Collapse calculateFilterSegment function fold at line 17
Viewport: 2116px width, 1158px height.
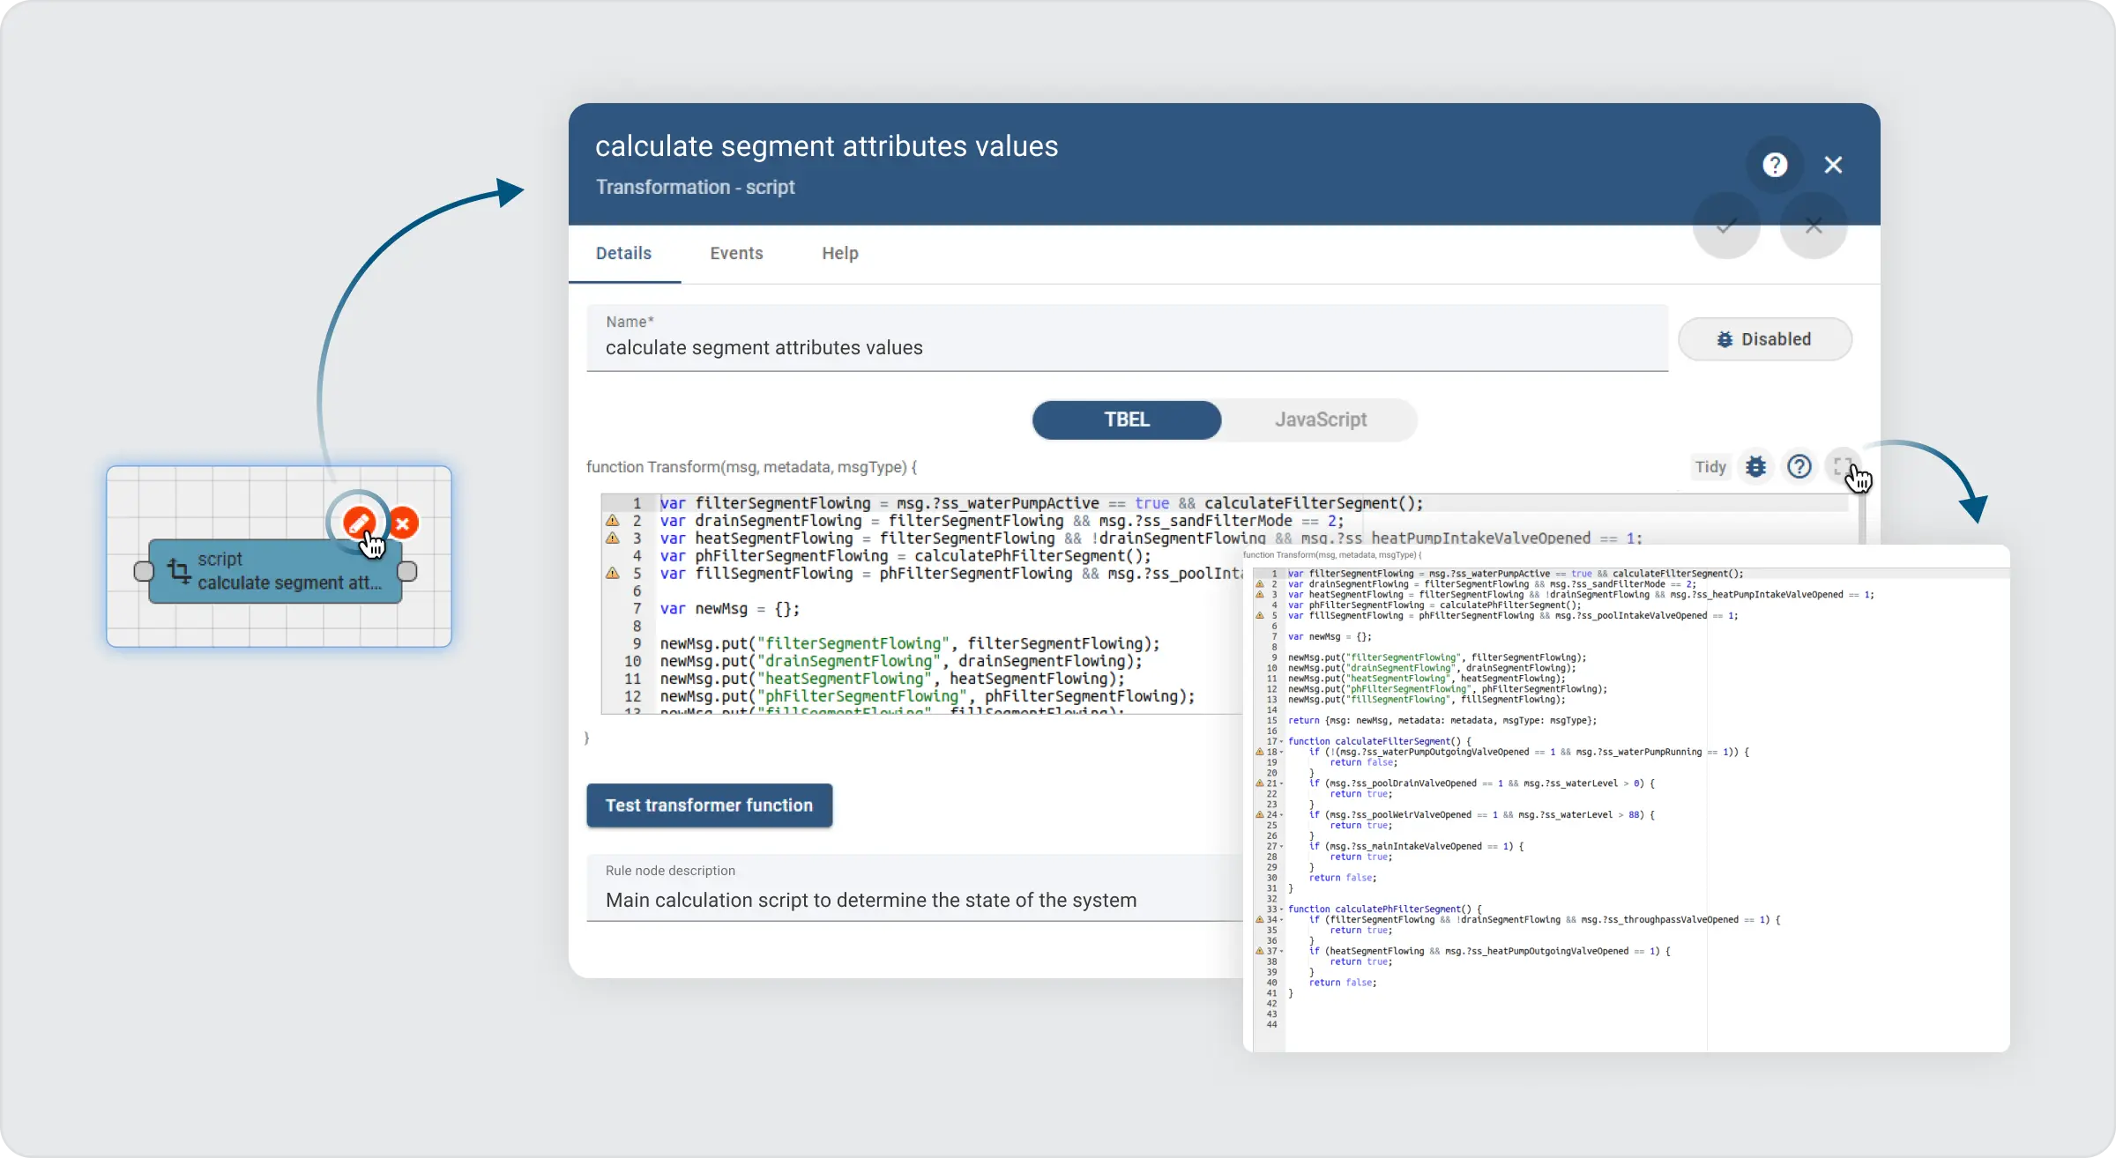tap(1281, 742)
